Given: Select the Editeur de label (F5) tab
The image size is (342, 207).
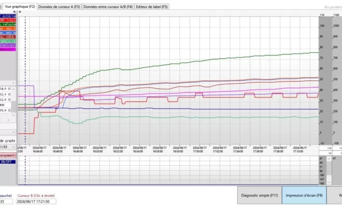Looking at the screenshot, I should coord(151,7).
